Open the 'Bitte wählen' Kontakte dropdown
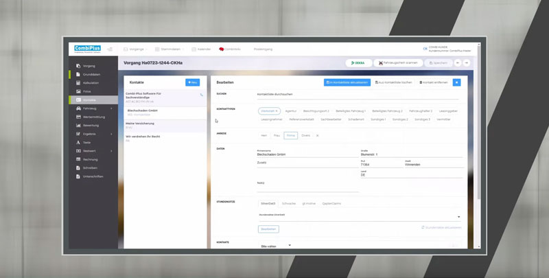This screenshot has width=549, height=278. pyautogui.click(x=276, y=245)
